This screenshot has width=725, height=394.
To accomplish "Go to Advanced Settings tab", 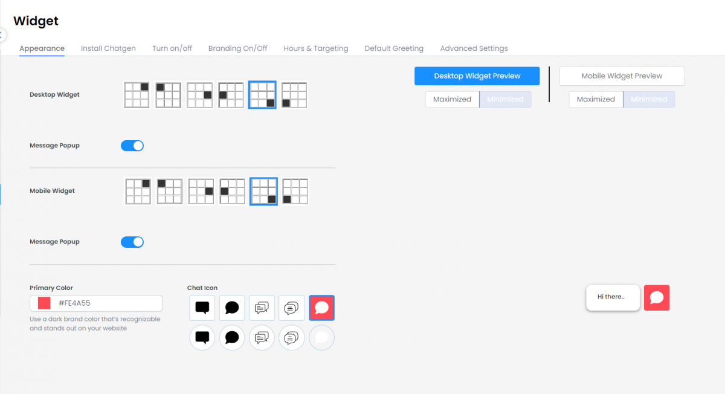I will tap(474, 48).
